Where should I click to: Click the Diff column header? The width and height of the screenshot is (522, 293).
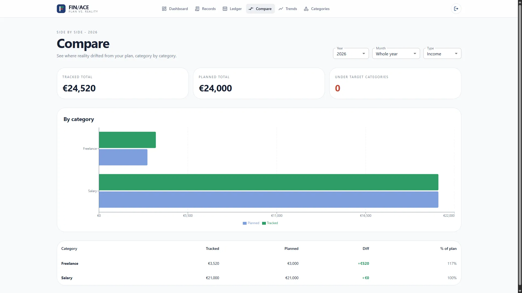pos(366,249)
